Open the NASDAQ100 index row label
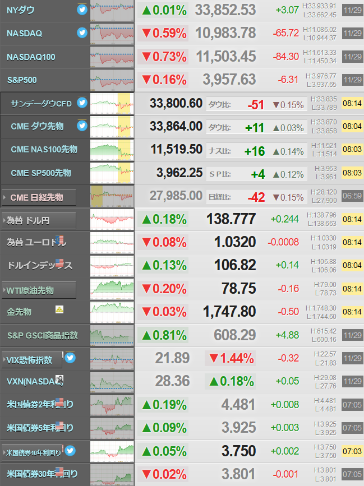Viewport: 364px width, 486px height. click(x=31, y=57)
